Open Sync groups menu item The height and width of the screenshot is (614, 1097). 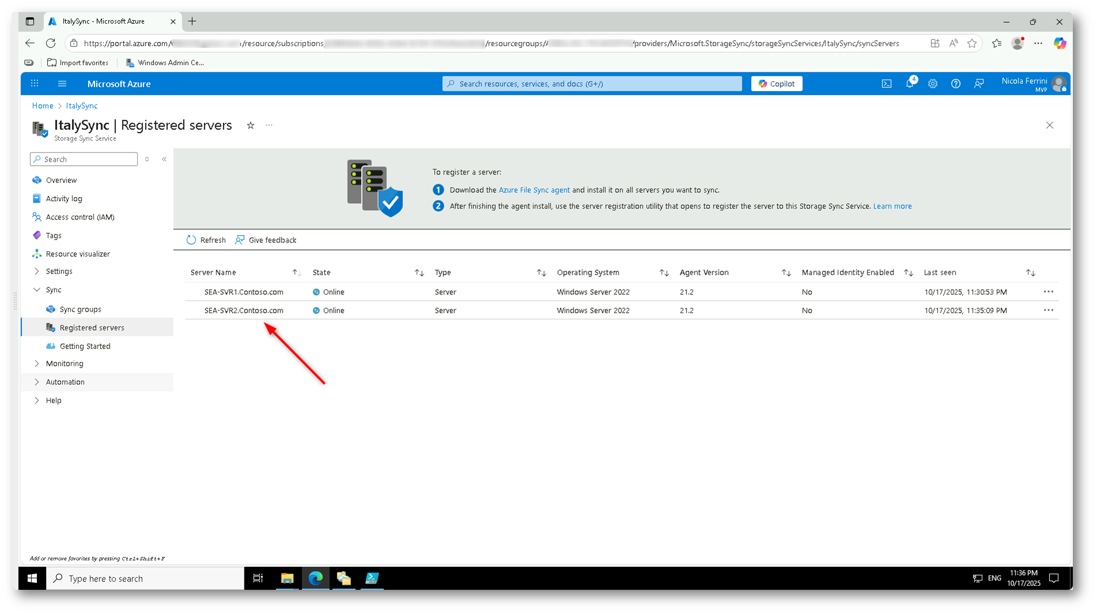[80, 309]
